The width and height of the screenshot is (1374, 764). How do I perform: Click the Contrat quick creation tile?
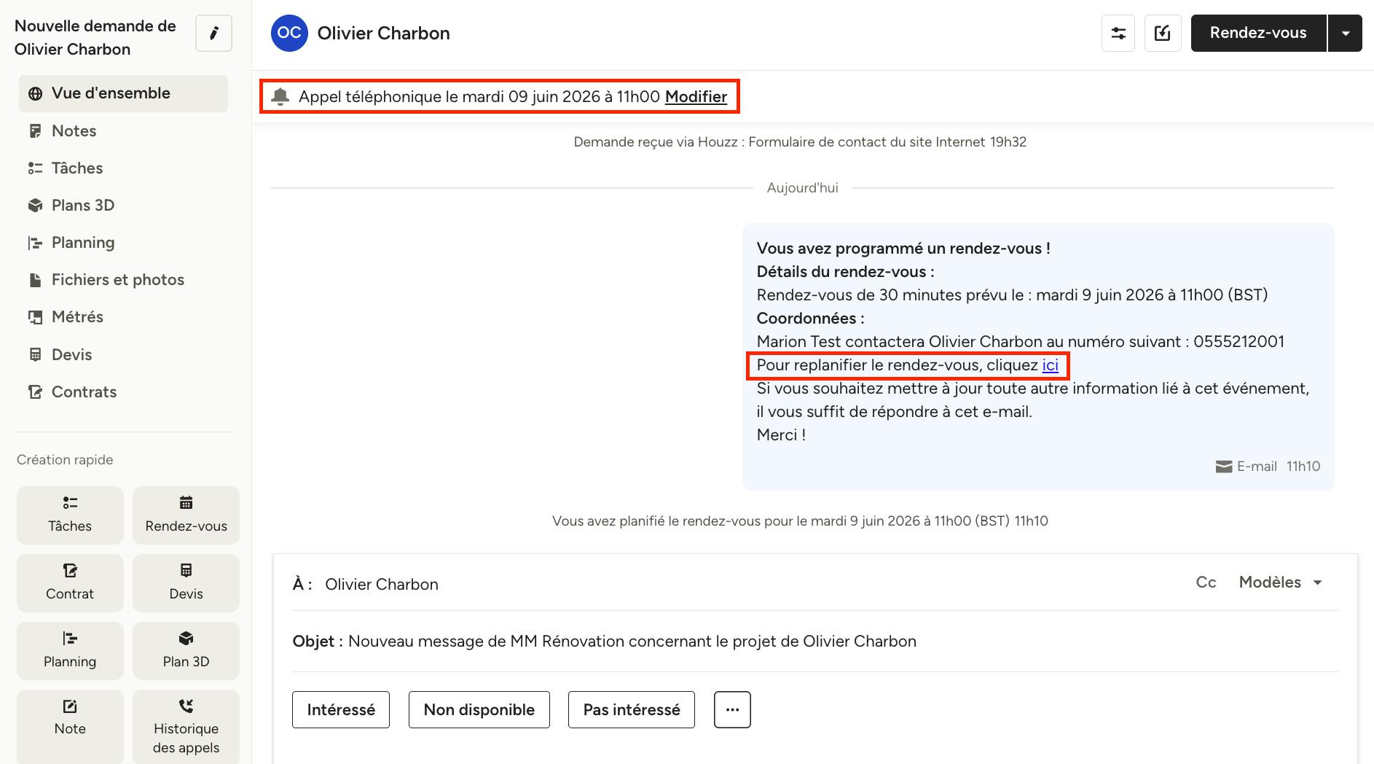pos(70,582)
